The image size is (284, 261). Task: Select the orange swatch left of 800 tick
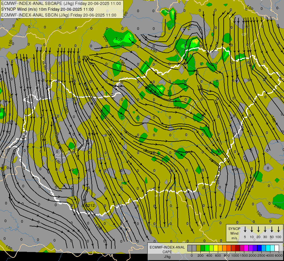point(225,248)
